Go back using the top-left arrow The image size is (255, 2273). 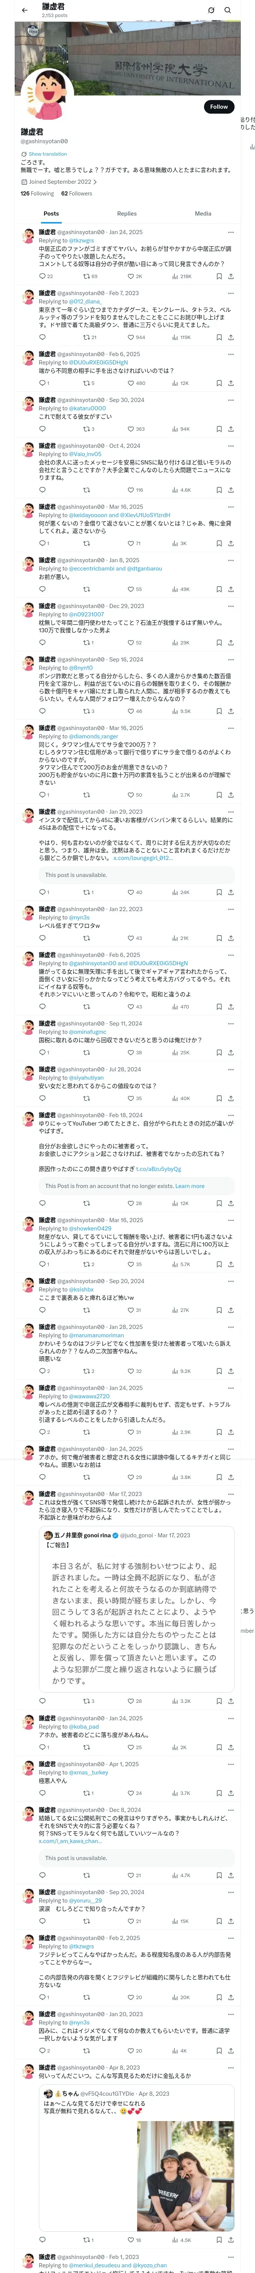click(25, 10)
